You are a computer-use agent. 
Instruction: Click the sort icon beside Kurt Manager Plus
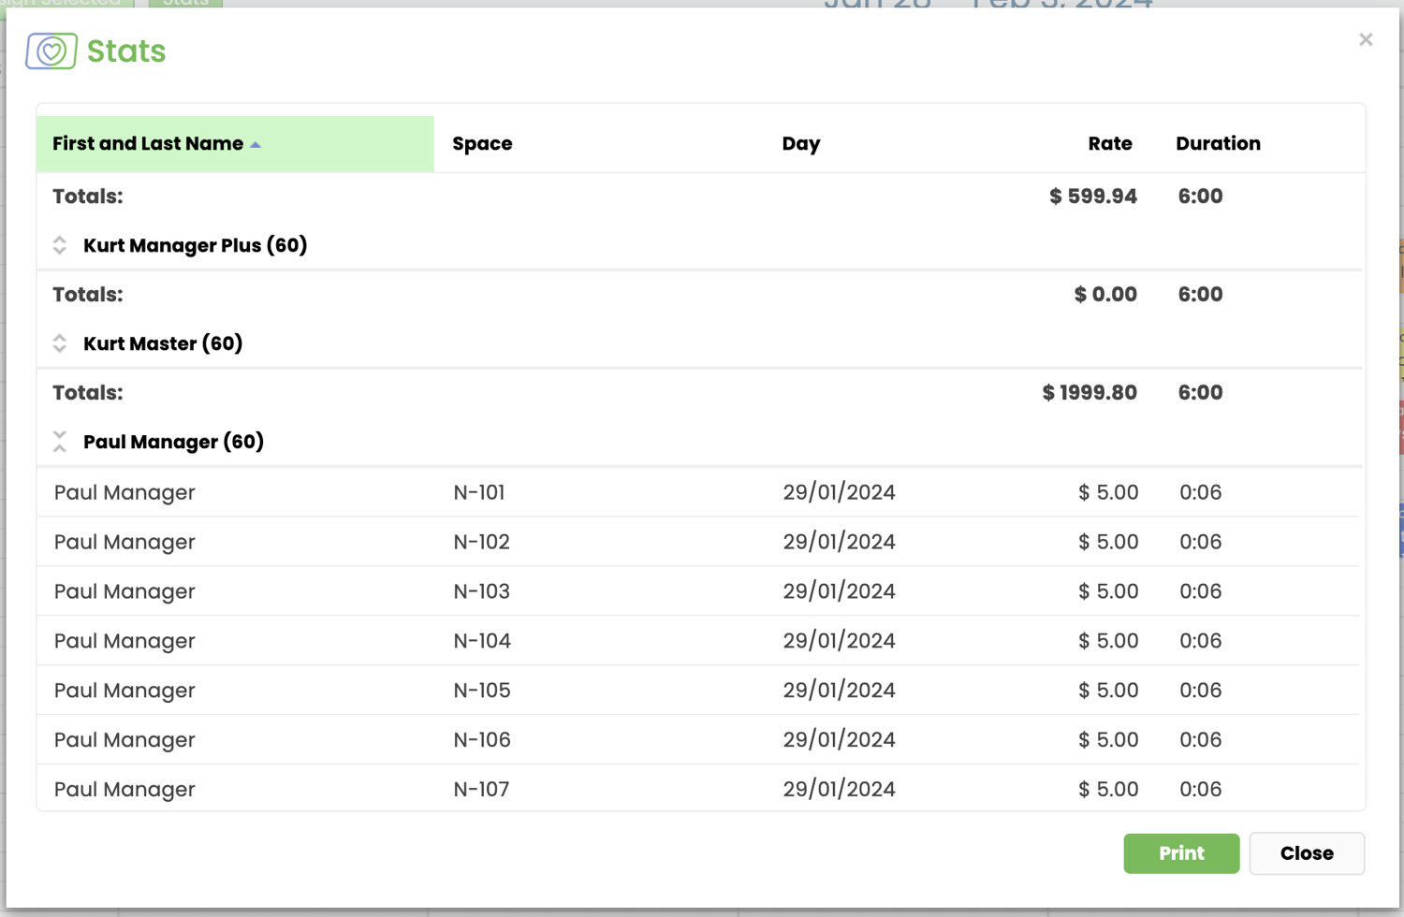[x=59, y=245]
